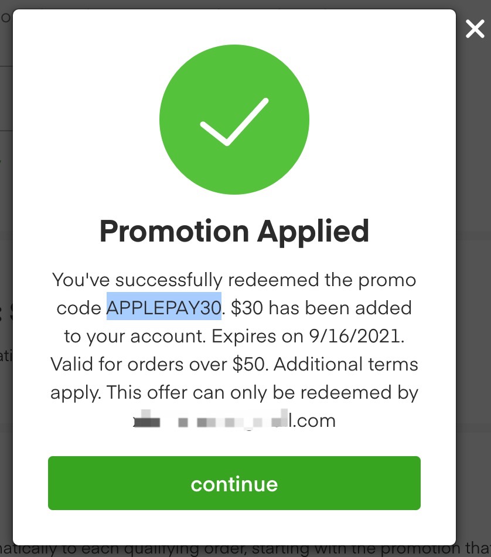Select the Promotion Applied heading text

click(x=234, y=230)
